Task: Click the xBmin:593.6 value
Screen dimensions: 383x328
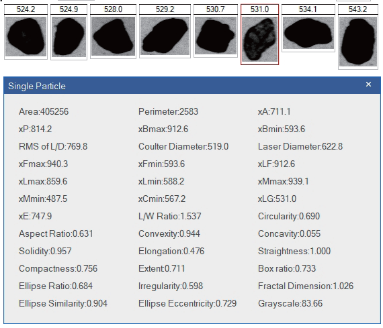Action: [x=282, y=129]
